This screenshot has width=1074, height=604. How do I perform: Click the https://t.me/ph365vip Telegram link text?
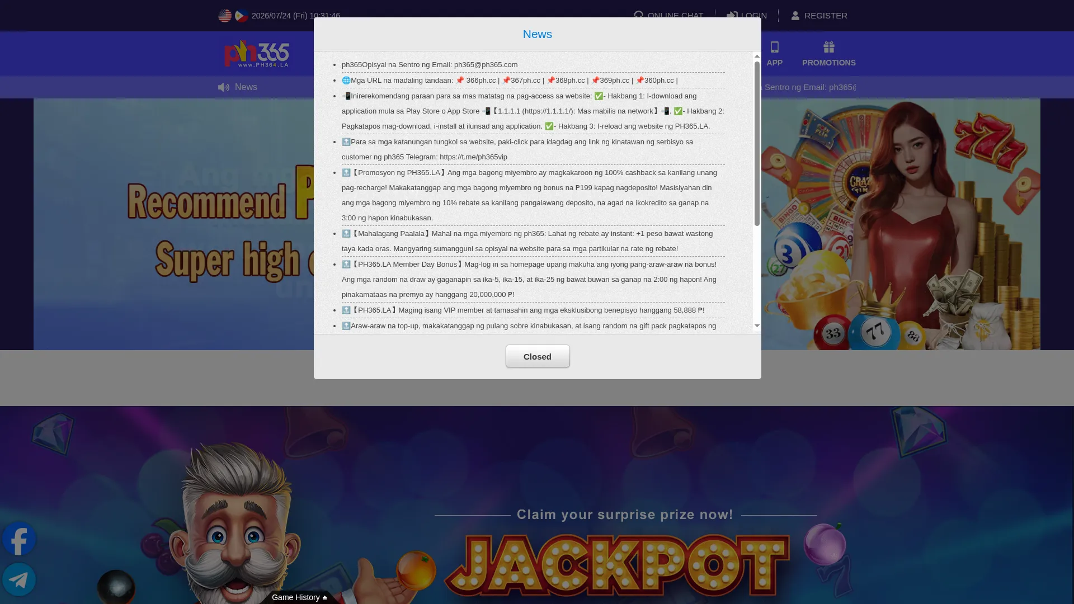[x=473, y=157]
